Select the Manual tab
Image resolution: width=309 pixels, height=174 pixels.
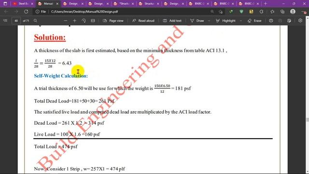pos(48,3)
